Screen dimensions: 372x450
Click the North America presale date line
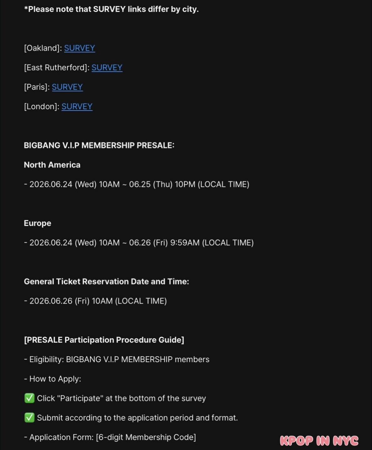coord(137,184)
